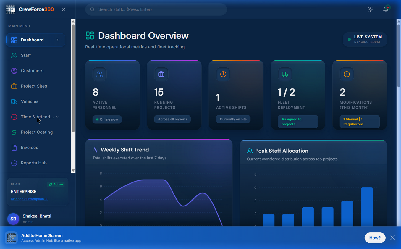Click the Shakeel Bhatti profile name
401x249 pixels.
coord(37,216)
